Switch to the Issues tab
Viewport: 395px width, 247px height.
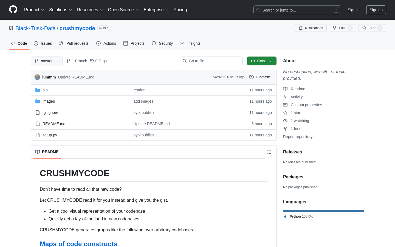coord(43,43)
